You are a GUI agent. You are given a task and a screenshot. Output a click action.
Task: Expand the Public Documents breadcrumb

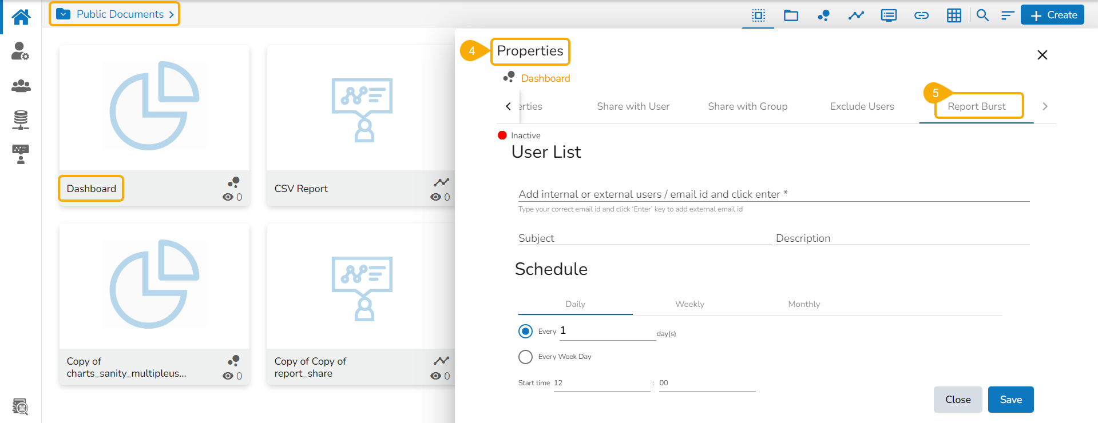[114, 14]
